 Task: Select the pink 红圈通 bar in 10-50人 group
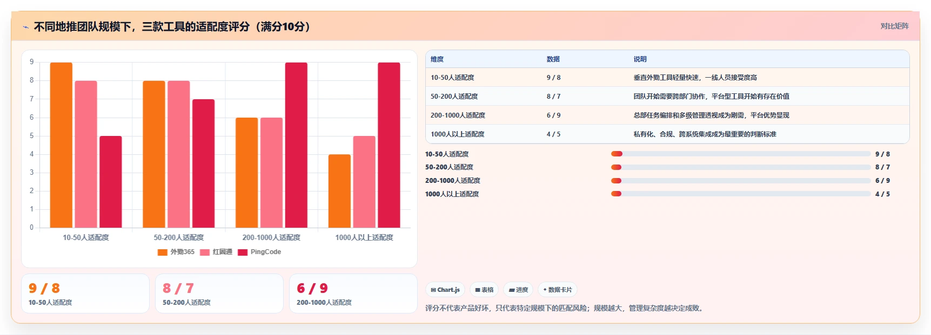(86, 154)
